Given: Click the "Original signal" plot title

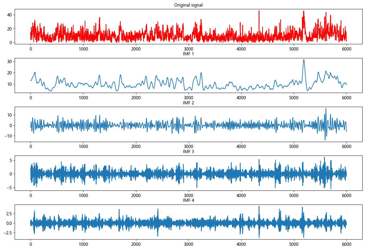Looking at the screenshot, I should tap(188, 5).
